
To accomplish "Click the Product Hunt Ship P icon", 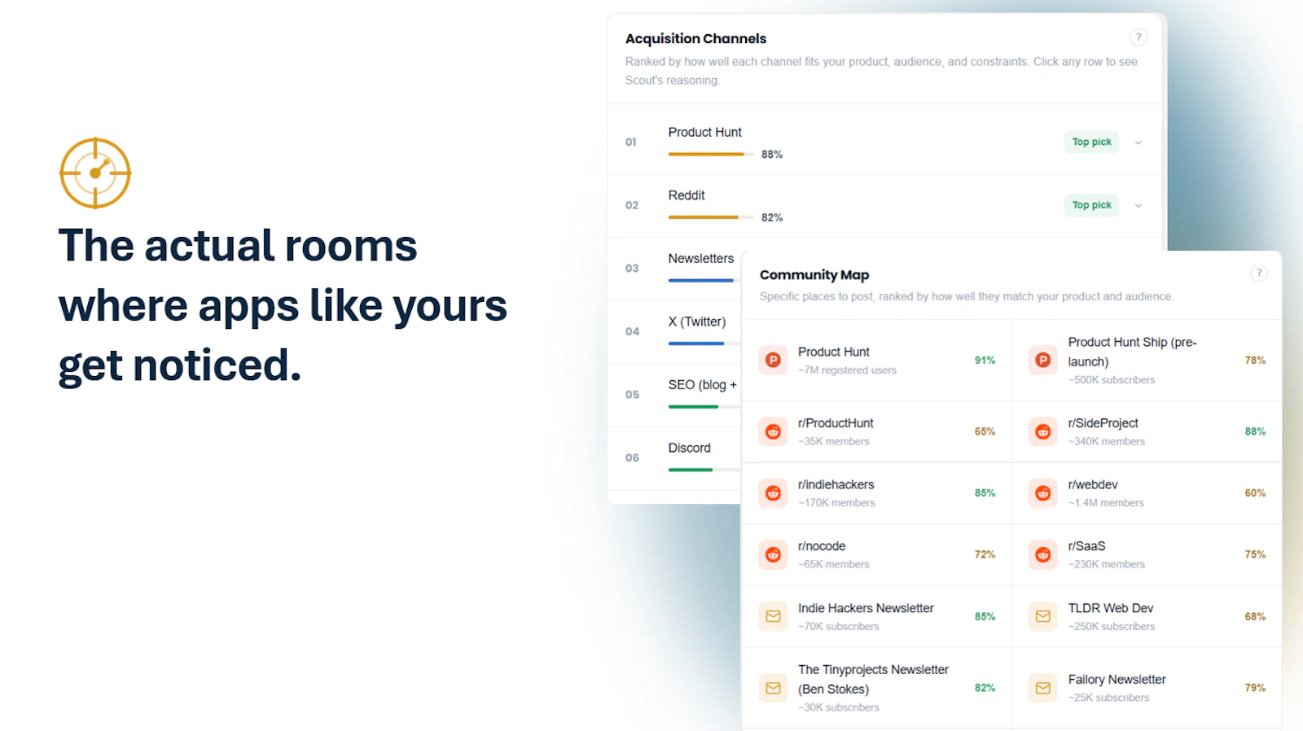I will tap(1042, 360).
